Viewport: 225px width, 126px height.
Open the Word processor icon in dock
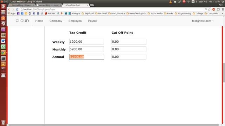pyautogui.click(x=3, y=41)
